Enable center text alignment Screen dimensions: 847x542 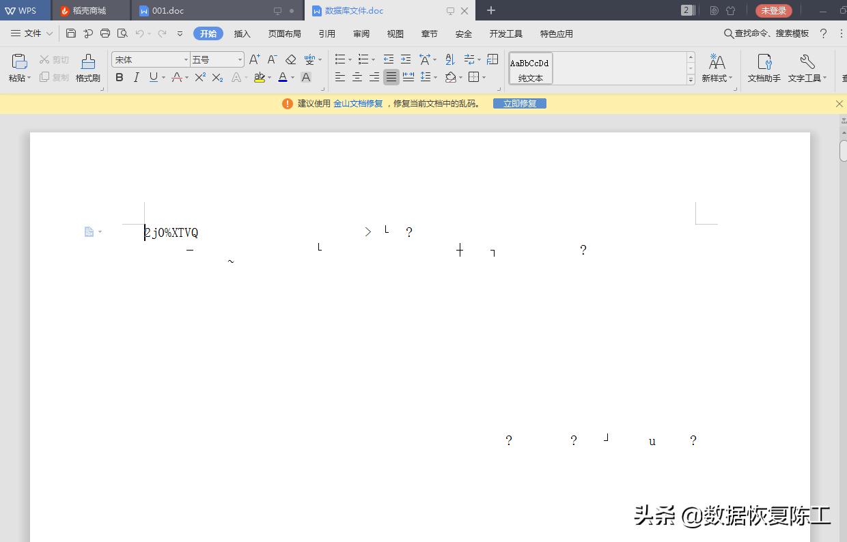(357, 77)
